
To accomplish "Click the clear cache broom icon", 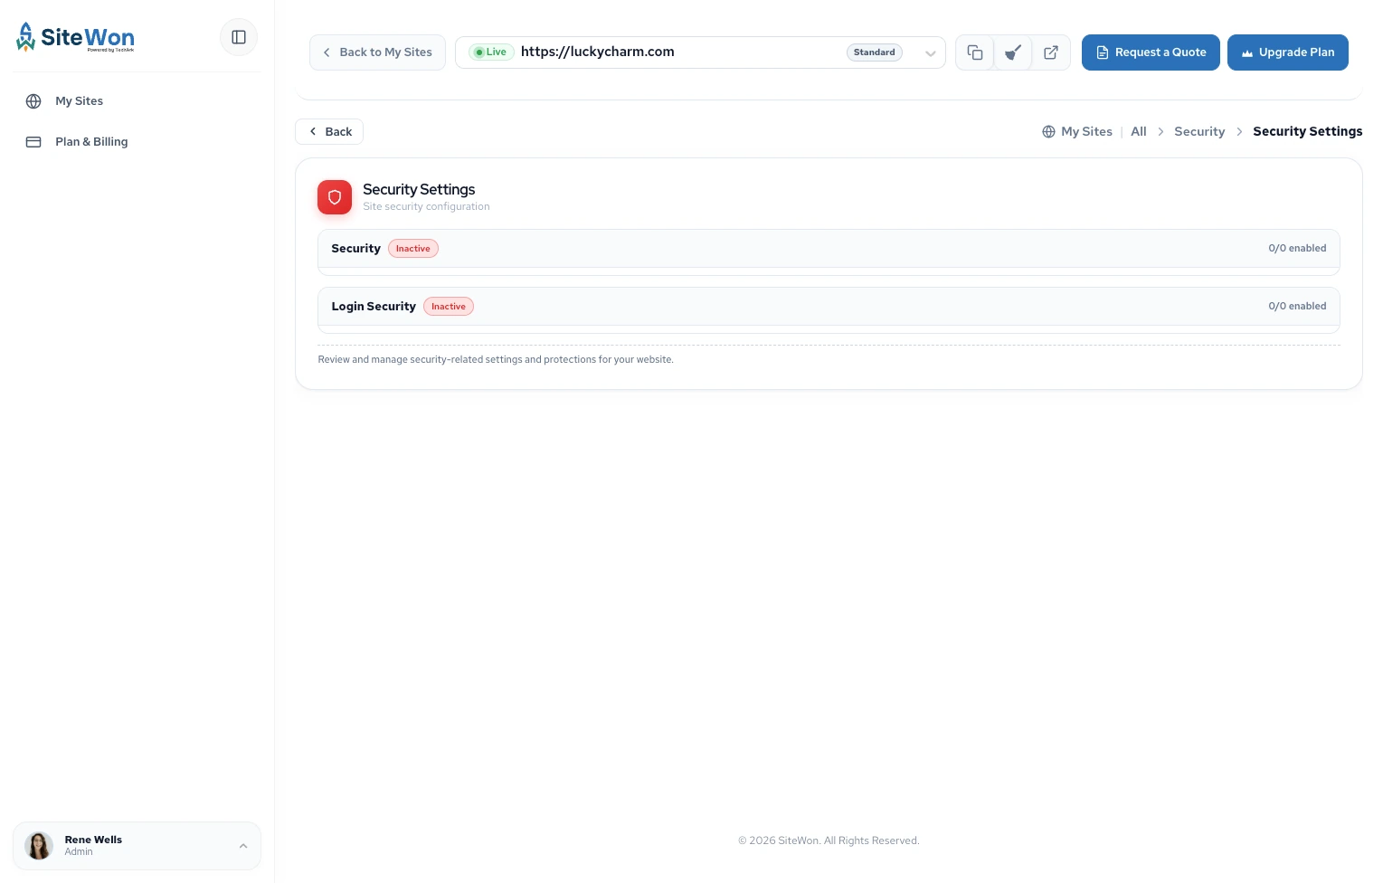I will point(1013,52).
